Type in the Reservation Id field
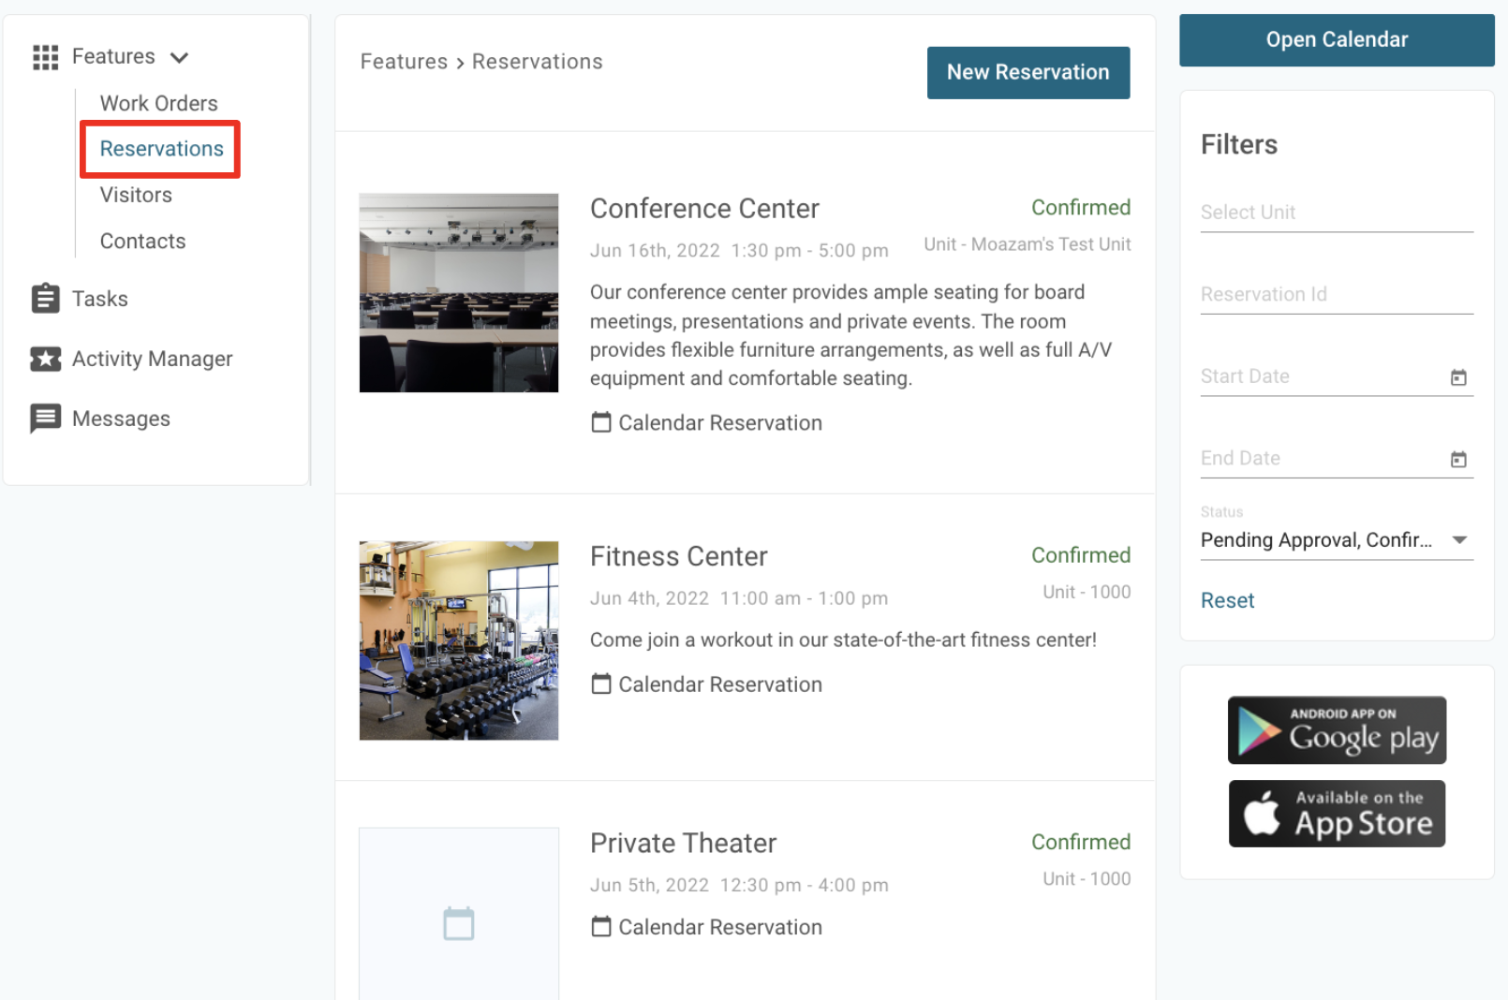This screenshot has width=1508, height=1000. point(1336,294)
